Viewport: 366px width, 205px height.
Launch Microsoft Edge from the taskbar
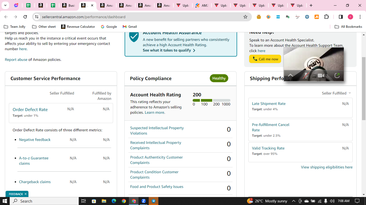114,201
